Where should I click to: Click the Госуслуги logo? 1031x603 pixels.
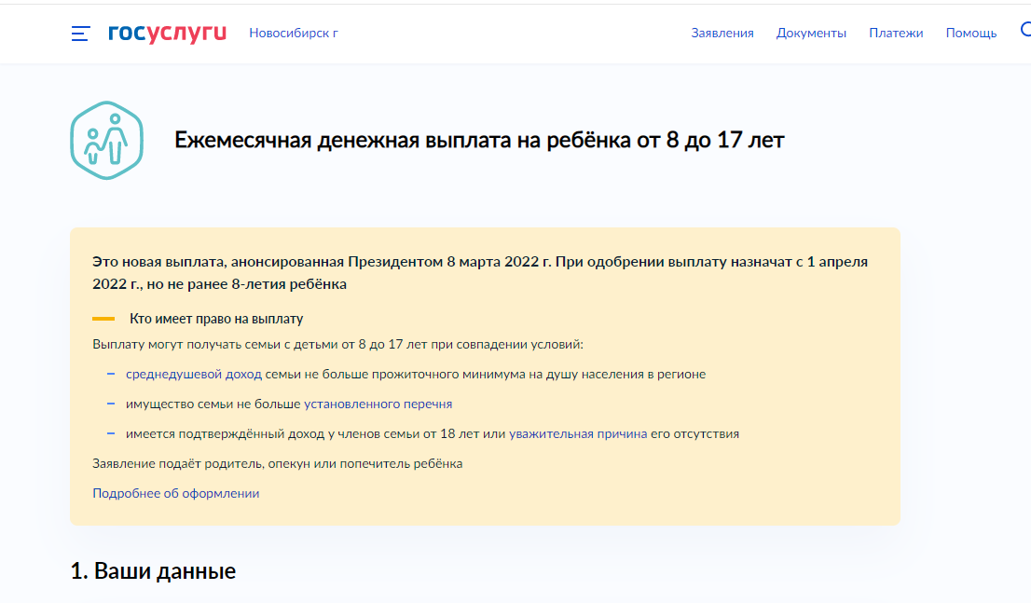point(167,33)
